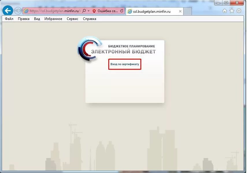
Task: Open the 'Ошибка се...' certificate error notice
Action: click(x=107, y=11)
